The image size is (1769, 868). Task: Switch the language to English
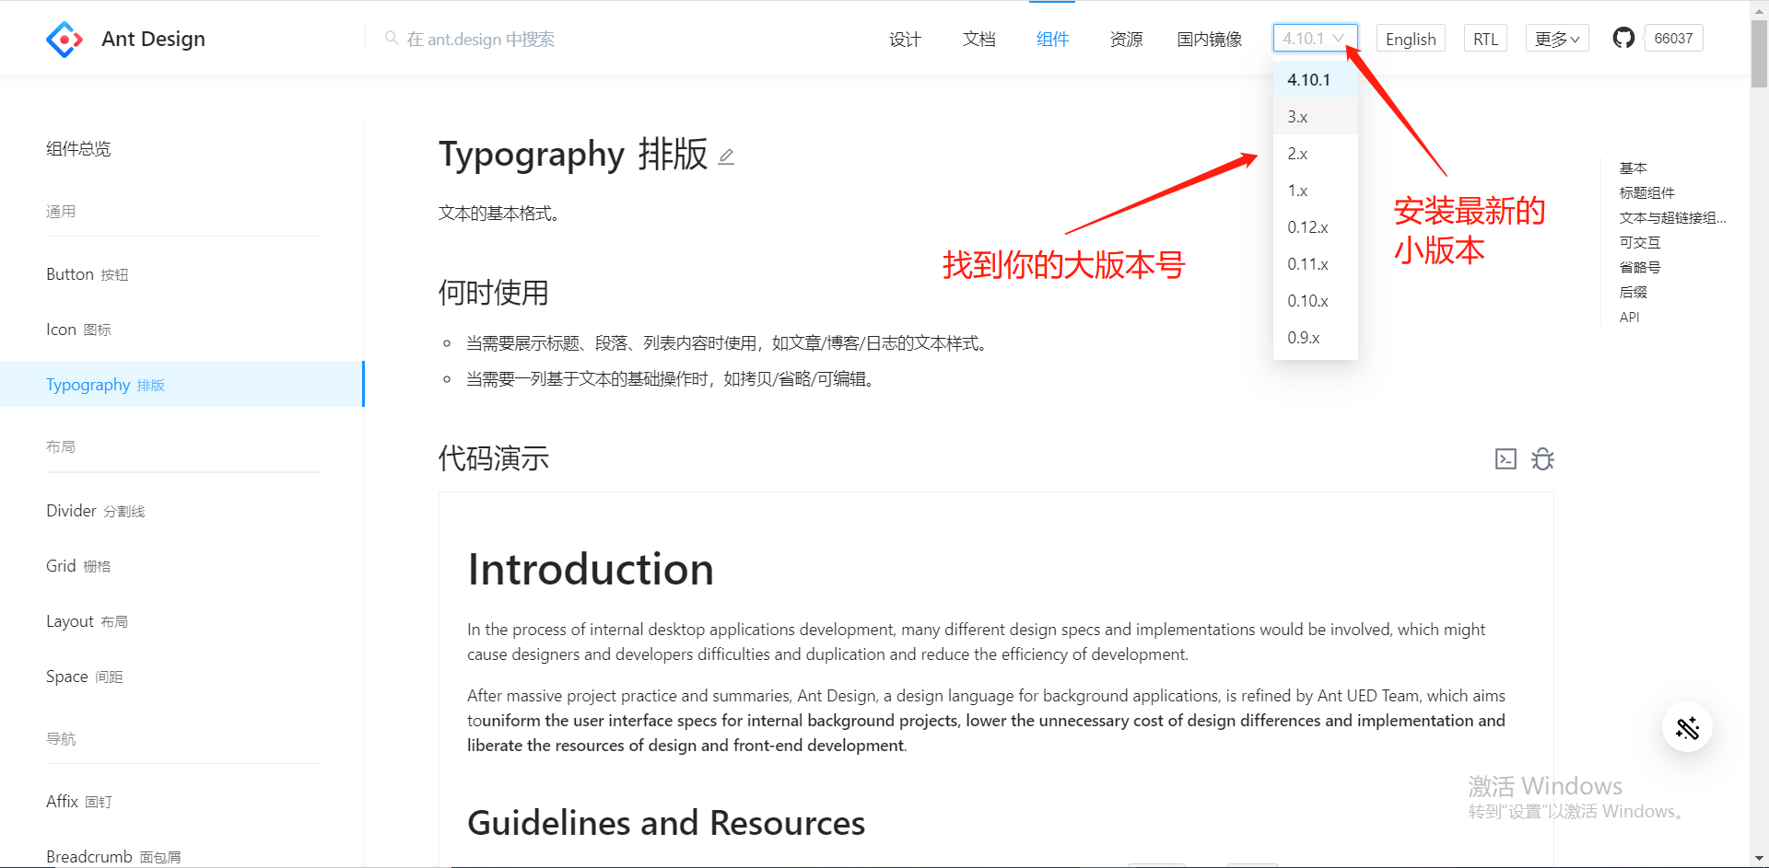[x=1411, y=39]
